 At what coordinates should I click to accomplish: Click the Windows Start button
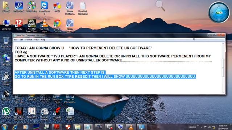tap(5, 127)
